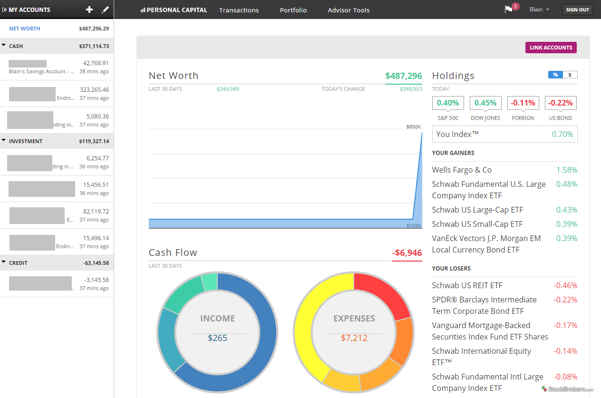Click the You Index row

(505, 134)
